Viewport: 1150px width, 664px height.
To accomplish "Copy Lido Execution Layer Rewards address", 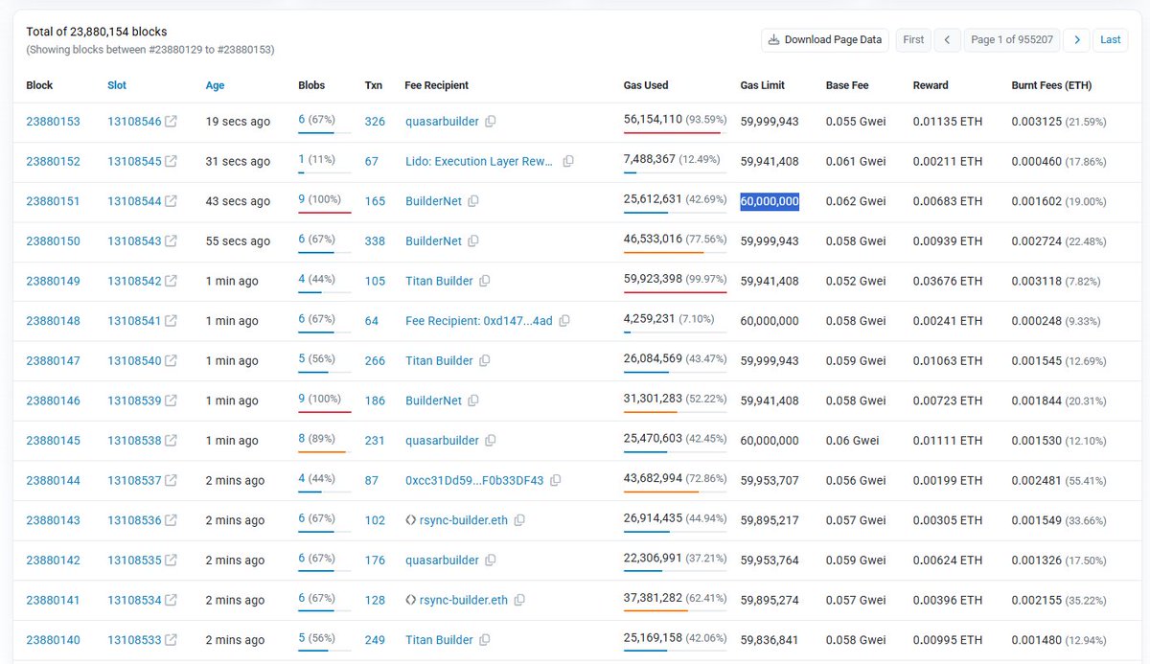I will (567, 162).
